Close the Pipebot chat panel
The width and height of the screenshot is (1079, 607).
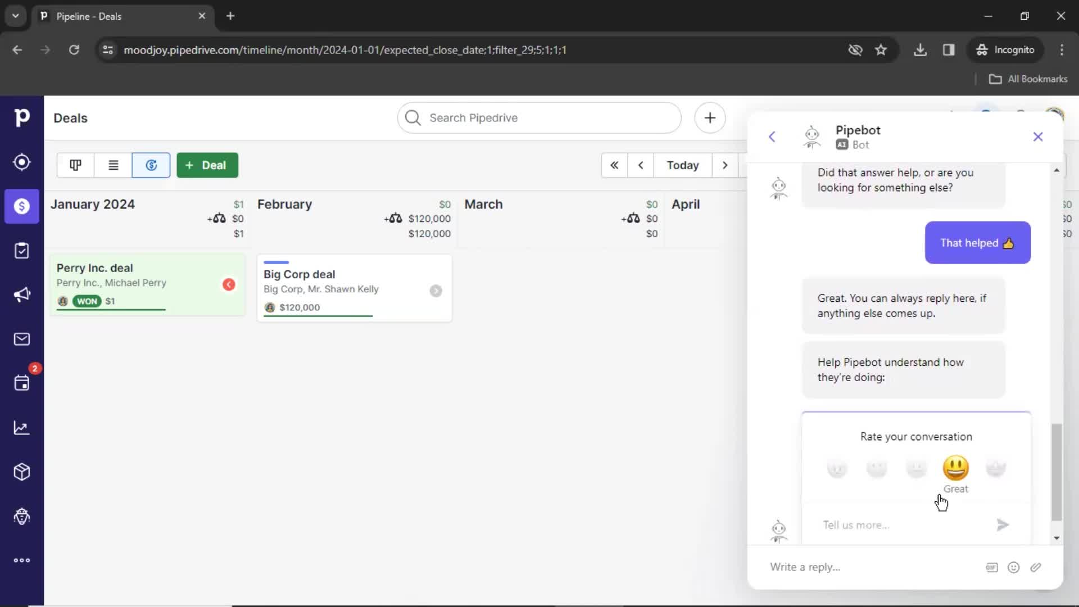point(1037,137)
